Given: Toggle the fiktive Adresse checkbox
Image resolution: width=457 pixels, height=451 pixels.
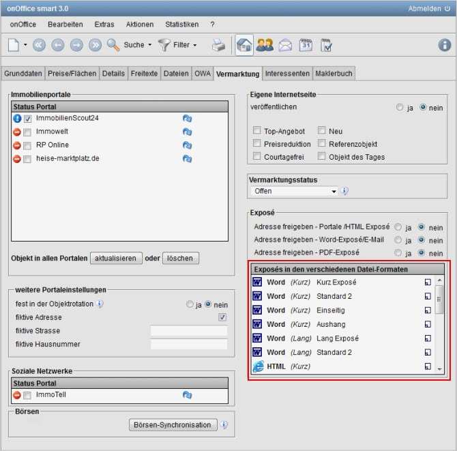Looking at the screenshot, I should coord(222,317).
